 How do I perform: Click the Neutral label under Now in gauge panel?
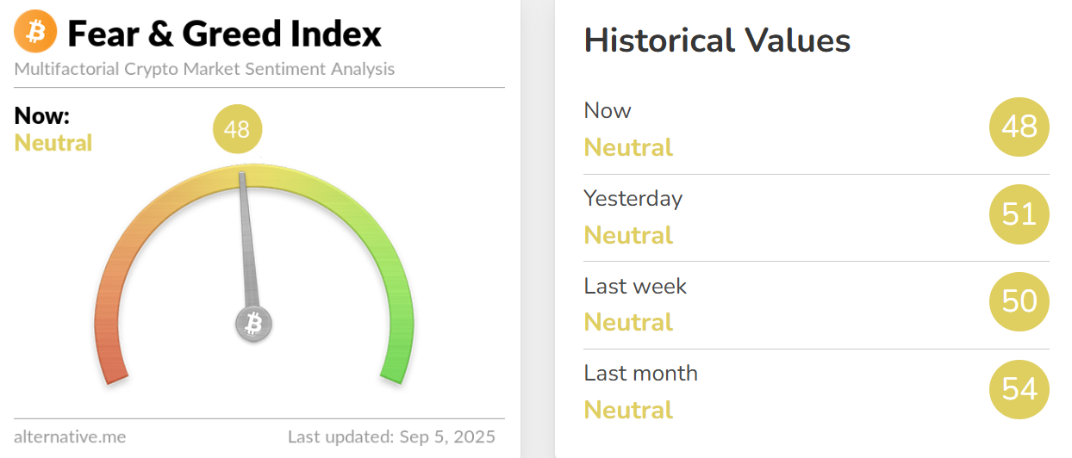tap(53, 143)
